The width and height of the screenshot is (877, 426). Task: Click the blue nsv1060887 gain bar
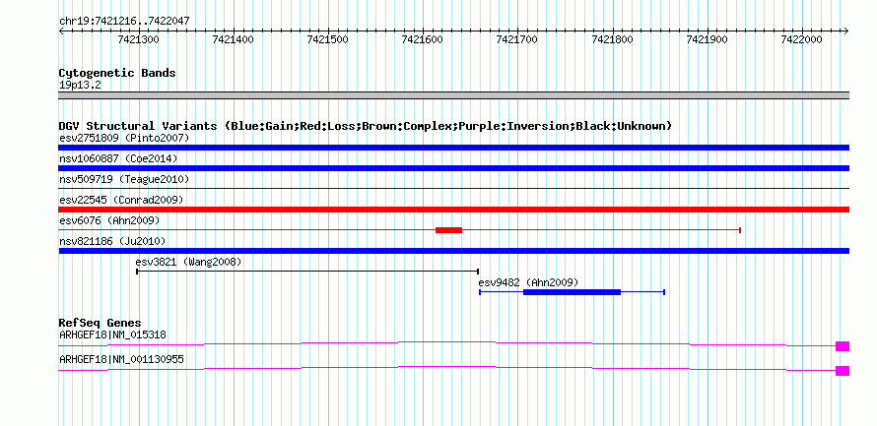453,168
